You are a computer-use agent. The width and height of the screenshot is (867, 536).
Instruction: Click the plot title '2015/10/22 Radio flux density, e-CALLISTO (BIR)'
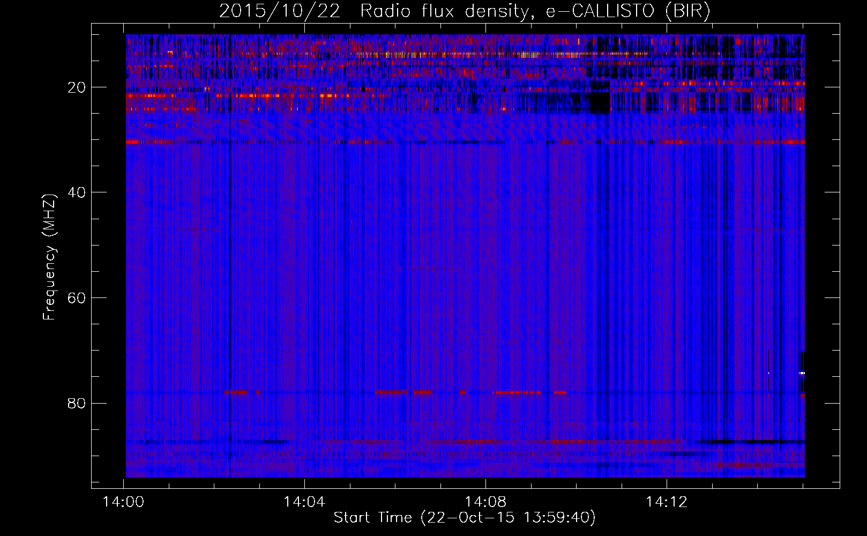(465, 11)
